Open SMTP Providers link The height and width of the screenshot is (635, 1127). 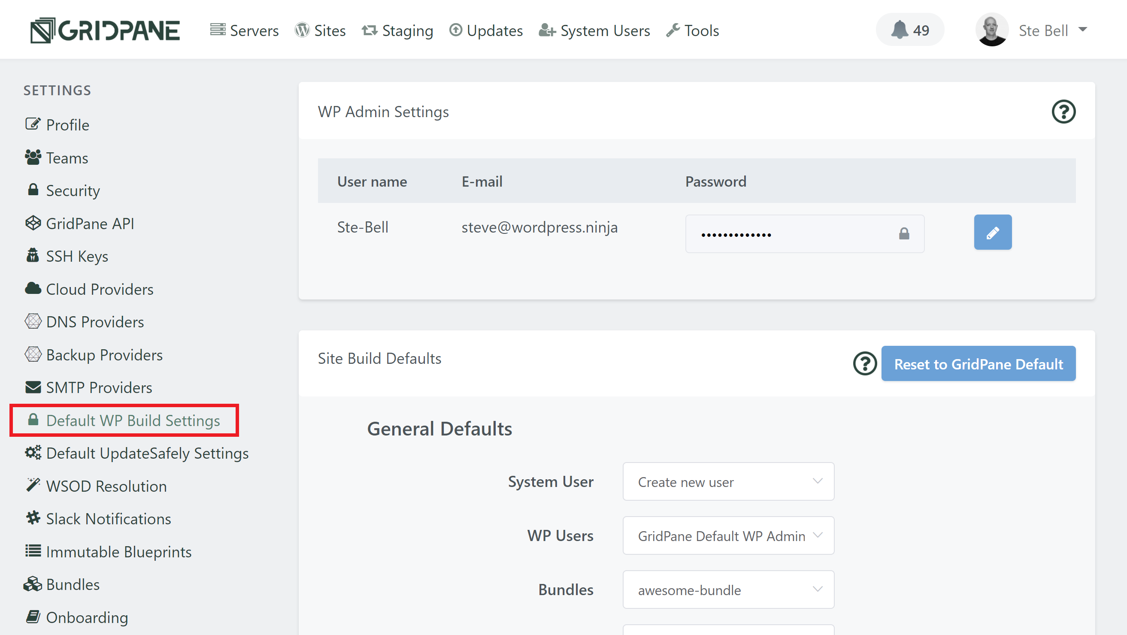[x=99, y=387]
